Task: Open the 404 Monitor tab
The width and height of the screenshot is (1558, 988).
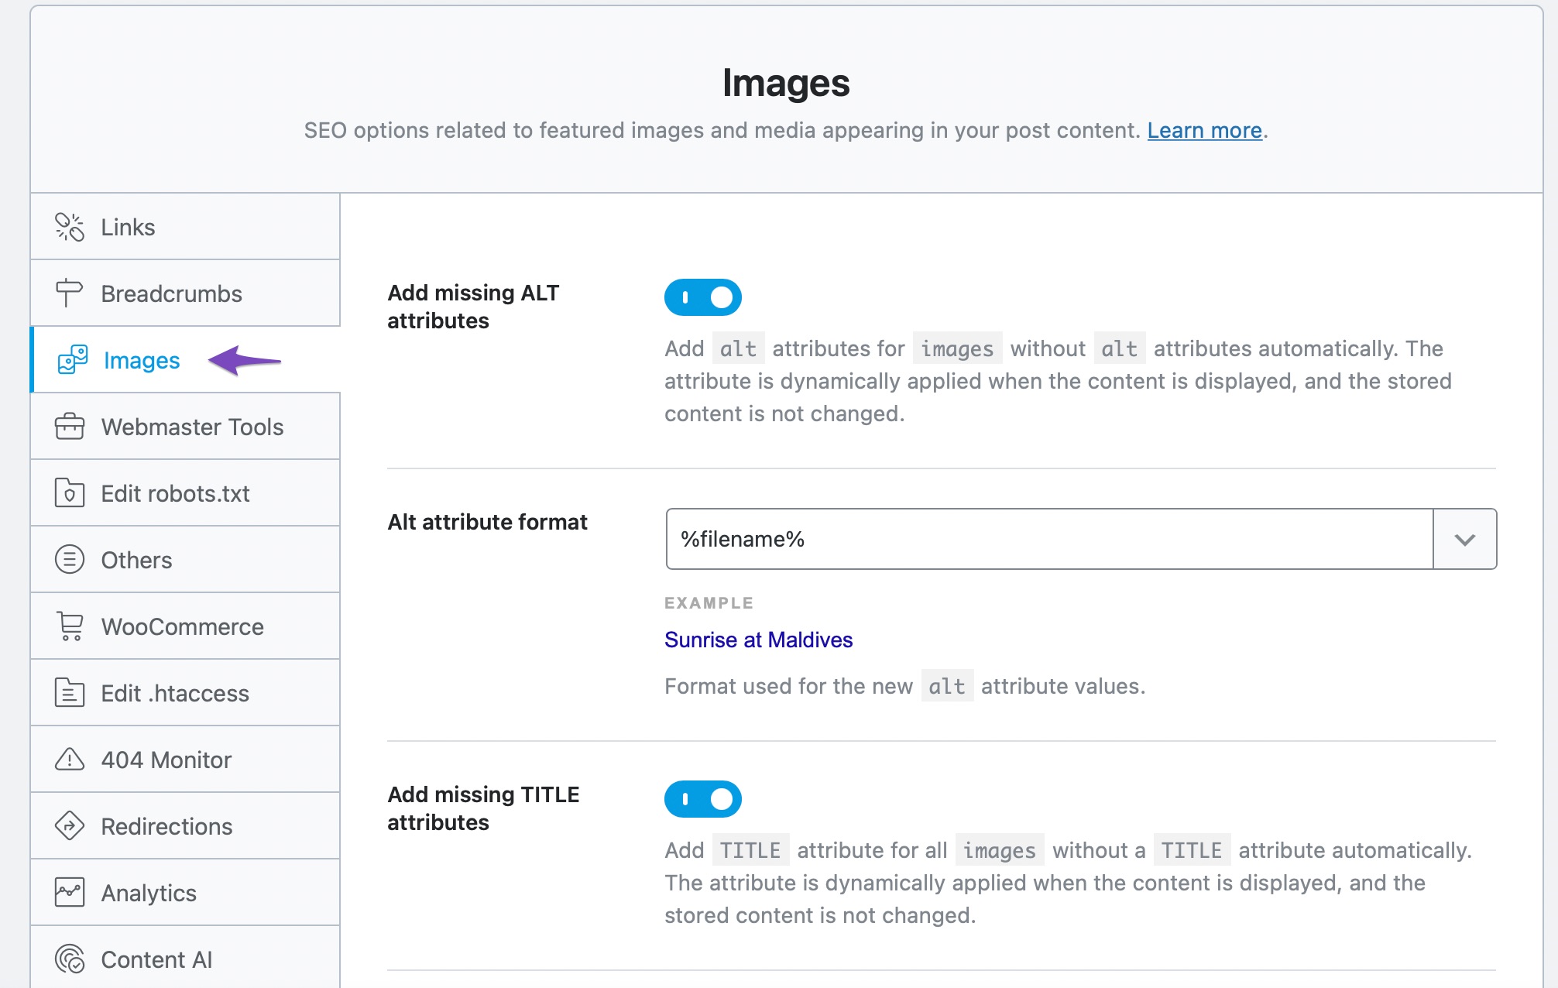Action: (x=185, y=760)
